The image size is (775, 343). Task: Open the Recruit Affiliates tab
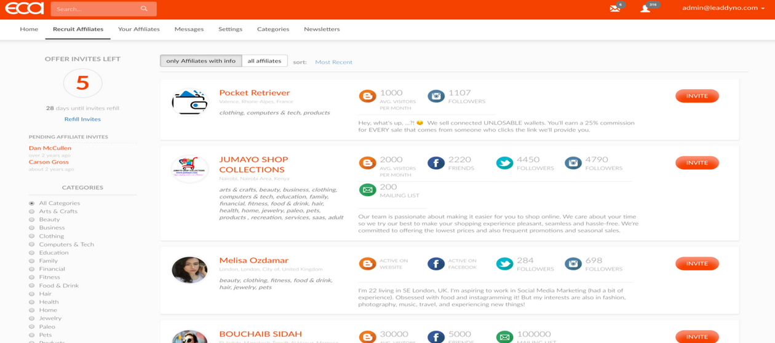pos(78,29)
